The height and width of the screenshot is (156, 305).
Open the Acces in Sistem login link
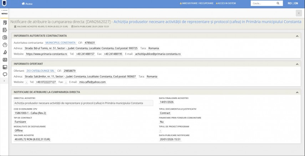(x=226, y=4)
